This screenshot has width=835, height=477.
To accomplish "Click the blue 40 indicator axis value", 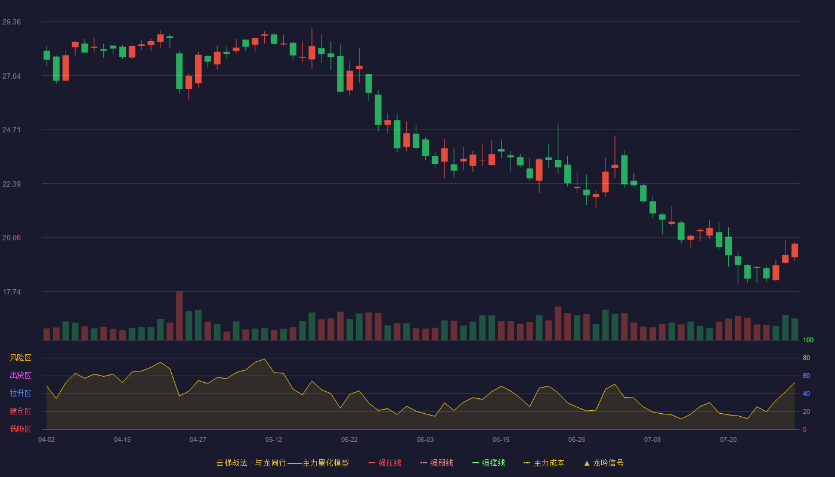I will [806, 394].
